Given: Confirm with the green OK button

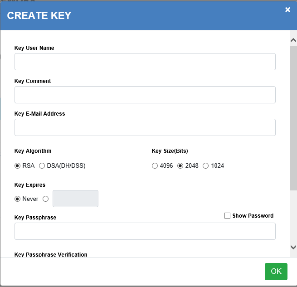Looking at the screenshot, I should coord(276,271).
